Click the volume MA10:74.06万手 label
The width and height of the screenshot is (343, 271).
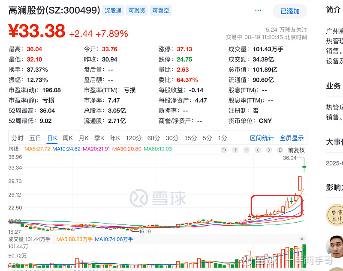click(114, 239)
